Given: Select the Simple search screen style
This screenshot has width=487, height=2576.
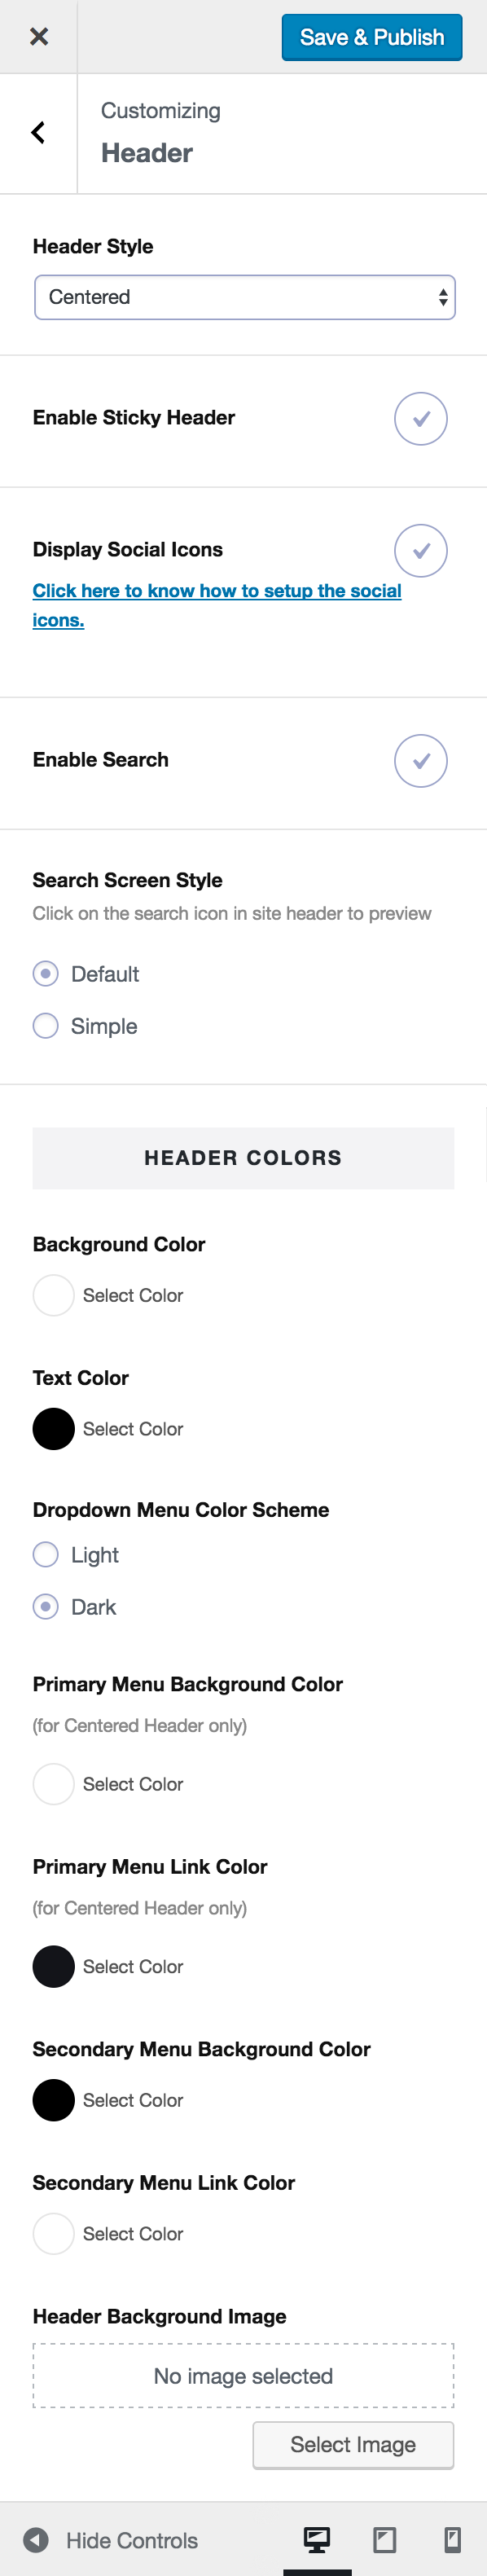Looking at the screenshot, I should pos(45,1025).
